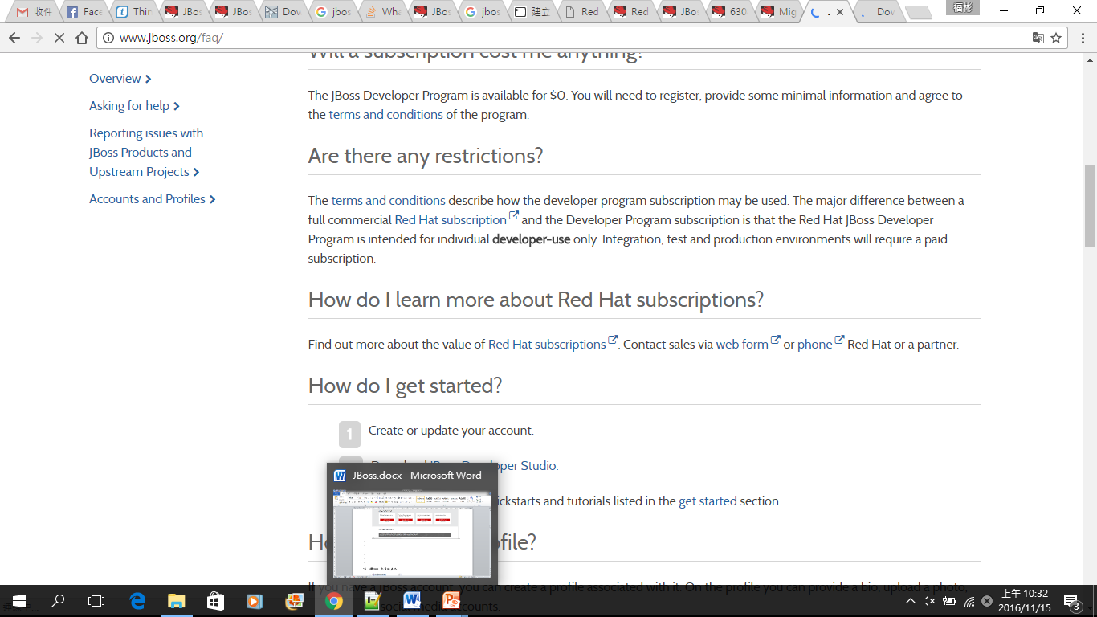Open the Word icon on the taskbar
1097x617 pixels.
412,601
